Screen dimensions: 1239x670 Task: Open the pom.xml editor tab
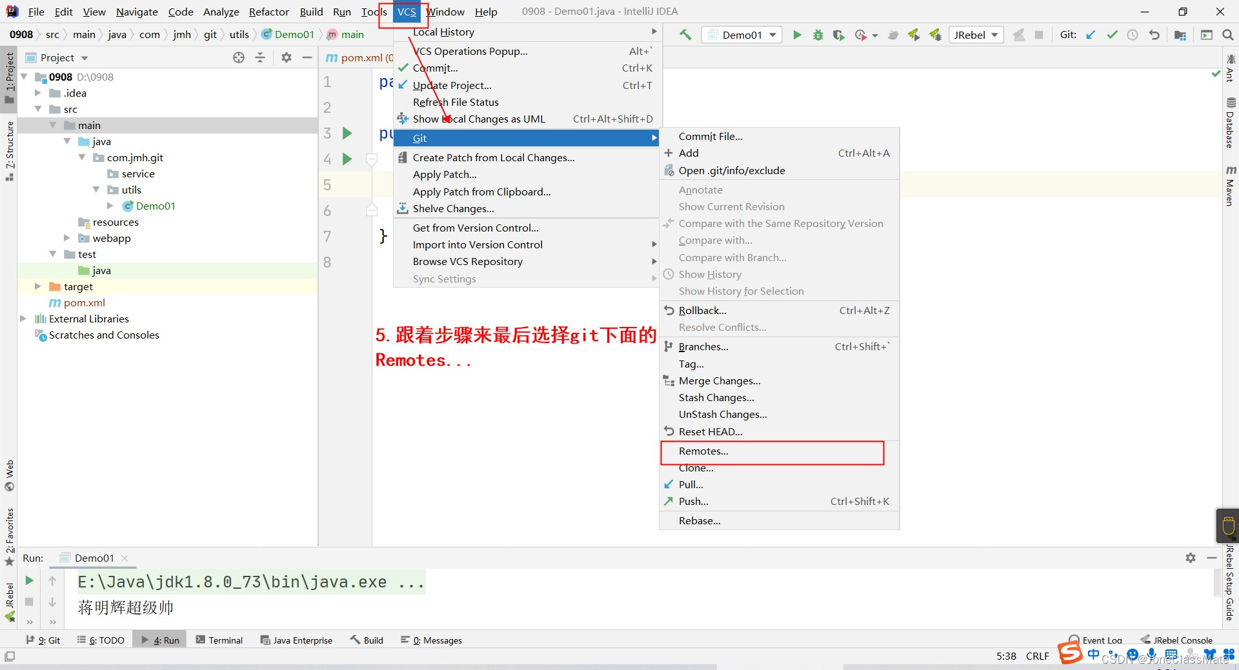click(359, 57)
